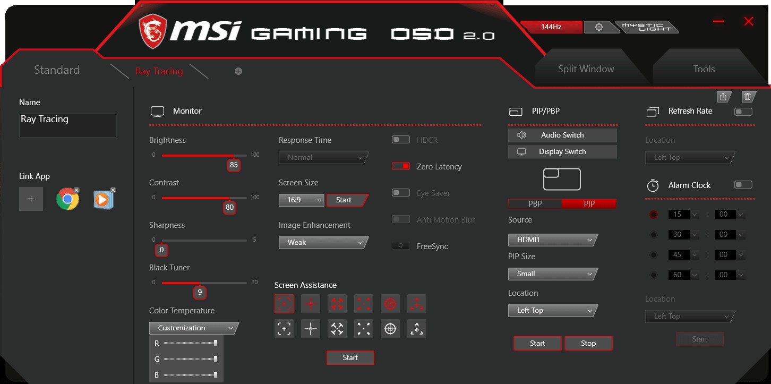Choose the white thin-cross crosshair with center ring

311,329
